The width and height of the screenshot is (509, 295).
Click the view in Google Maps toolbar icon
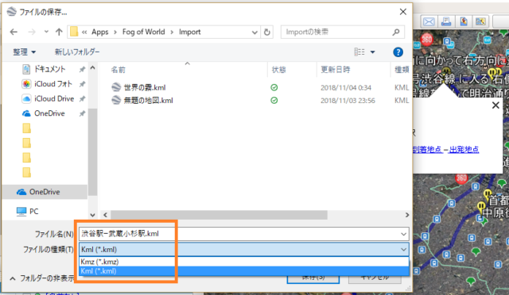(480, 21)
